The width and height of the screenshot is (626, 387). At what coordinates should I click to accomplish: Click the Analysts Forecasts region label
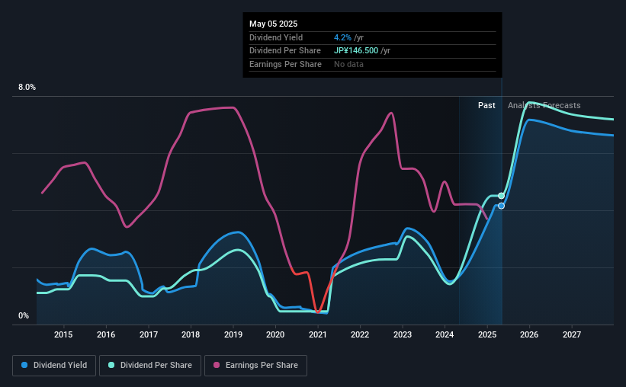(x=544, y=105)
